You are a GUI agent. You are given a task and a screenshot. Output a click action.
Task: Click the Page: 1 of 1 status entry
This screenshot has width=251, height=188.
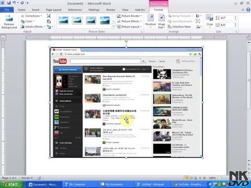[x=9, y=178]
